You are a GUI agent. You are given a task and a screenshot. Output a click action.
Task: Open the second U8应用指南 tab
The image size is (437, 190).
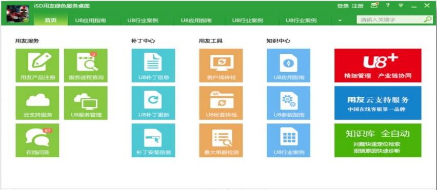coord(196,20)
